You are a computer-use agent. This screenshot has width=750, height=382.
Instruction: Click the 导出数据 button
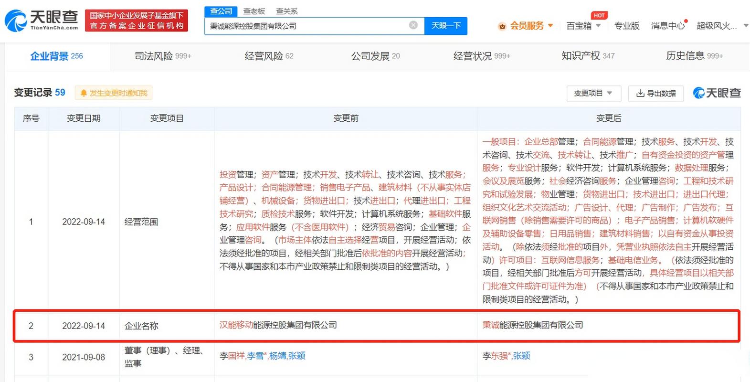click(656, 93)
